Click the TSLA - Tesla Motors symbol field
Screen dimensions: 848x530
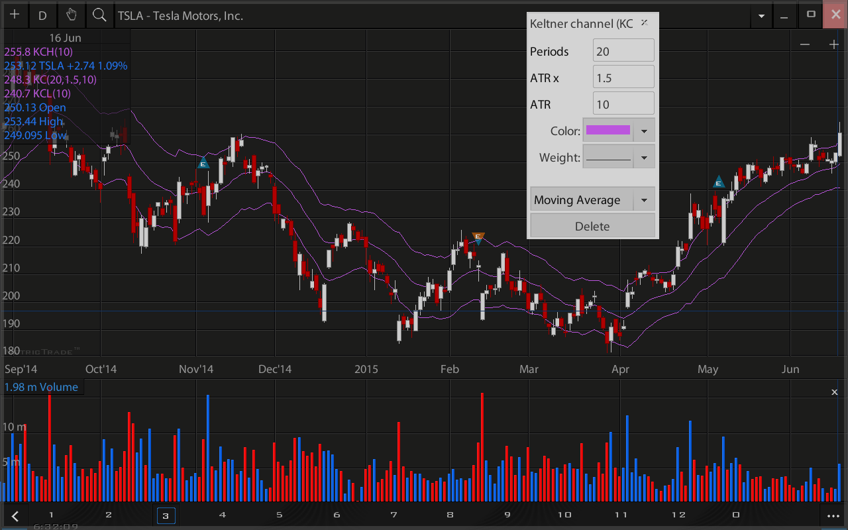pos(180,15)
